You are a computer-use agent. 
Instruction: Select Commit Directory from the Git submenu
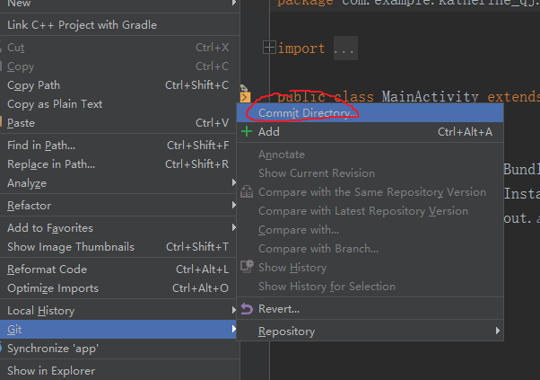coord(308,113)
